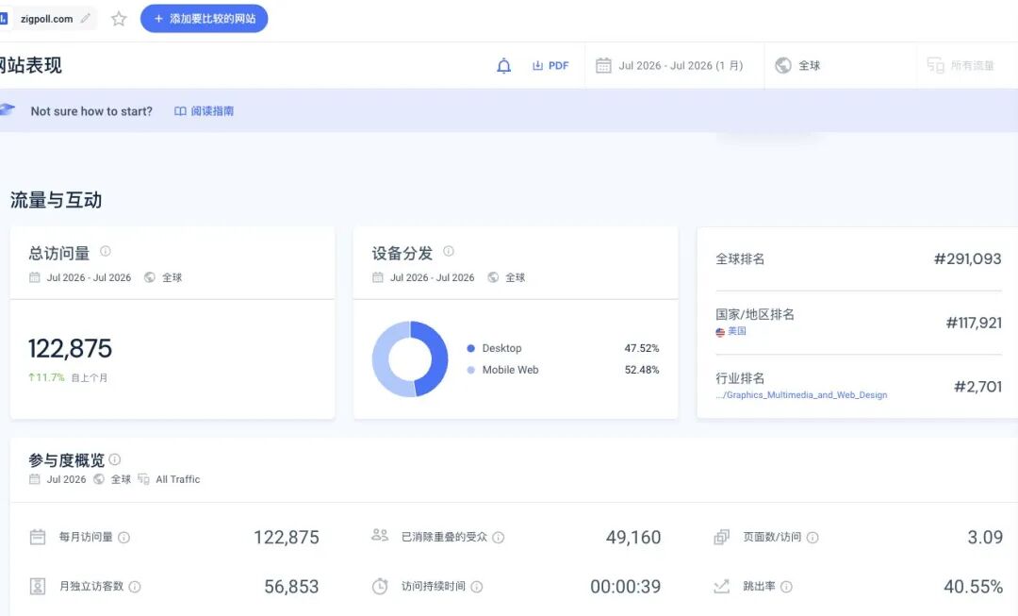Click the industry rank #2,701
Image resolution: width=1018 pixels, height=616 pixels.
click(x=977, y=387)
